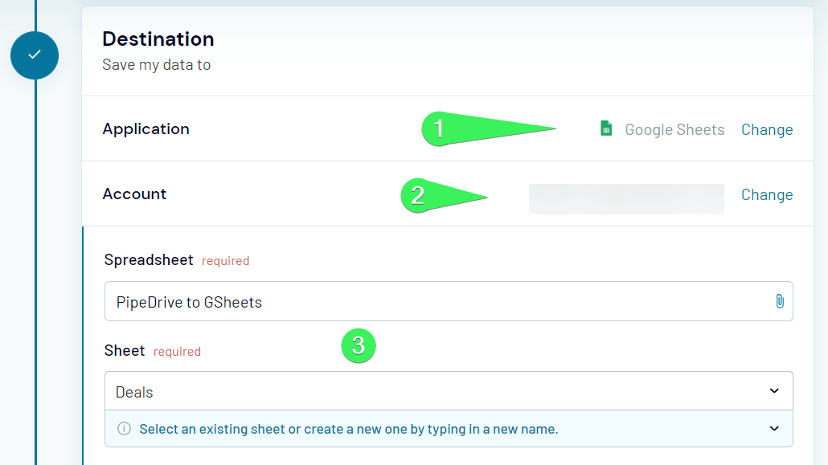Change the connected Account

[766, 194]
